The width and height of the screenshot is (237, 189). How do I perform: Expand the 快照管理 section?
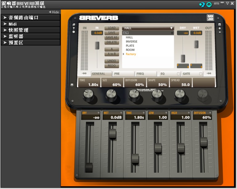[31, 30]
